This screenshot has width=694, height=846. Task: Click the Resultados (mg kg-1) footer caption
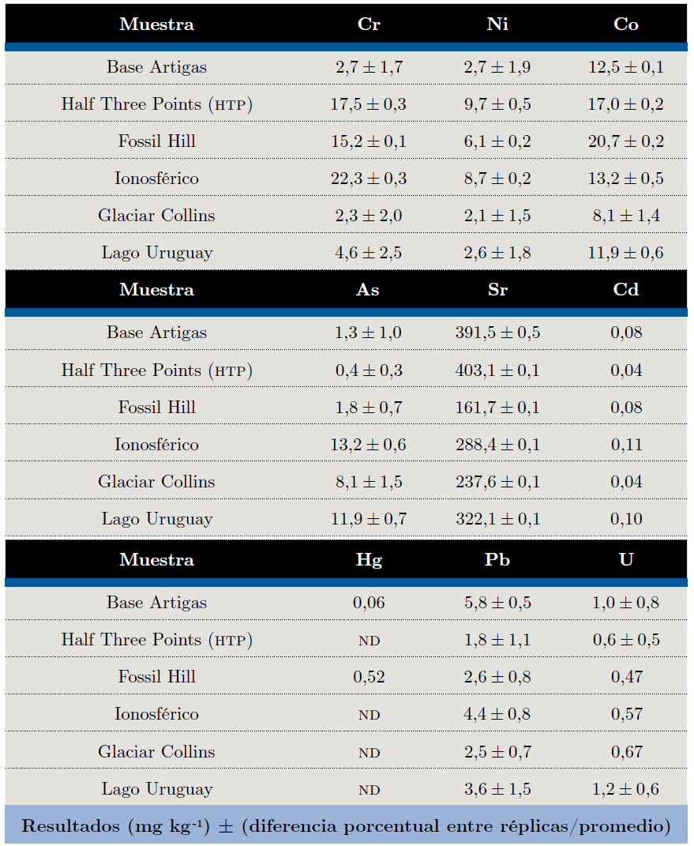347,826
